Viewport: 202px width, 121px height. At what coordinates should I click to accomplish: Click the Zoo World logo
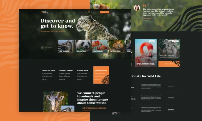(x=44, y=12)
